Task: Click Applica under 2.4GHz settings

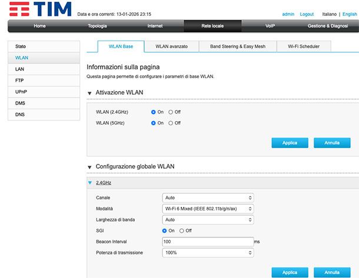Action: pyautogui.click(x=290, y=273)
